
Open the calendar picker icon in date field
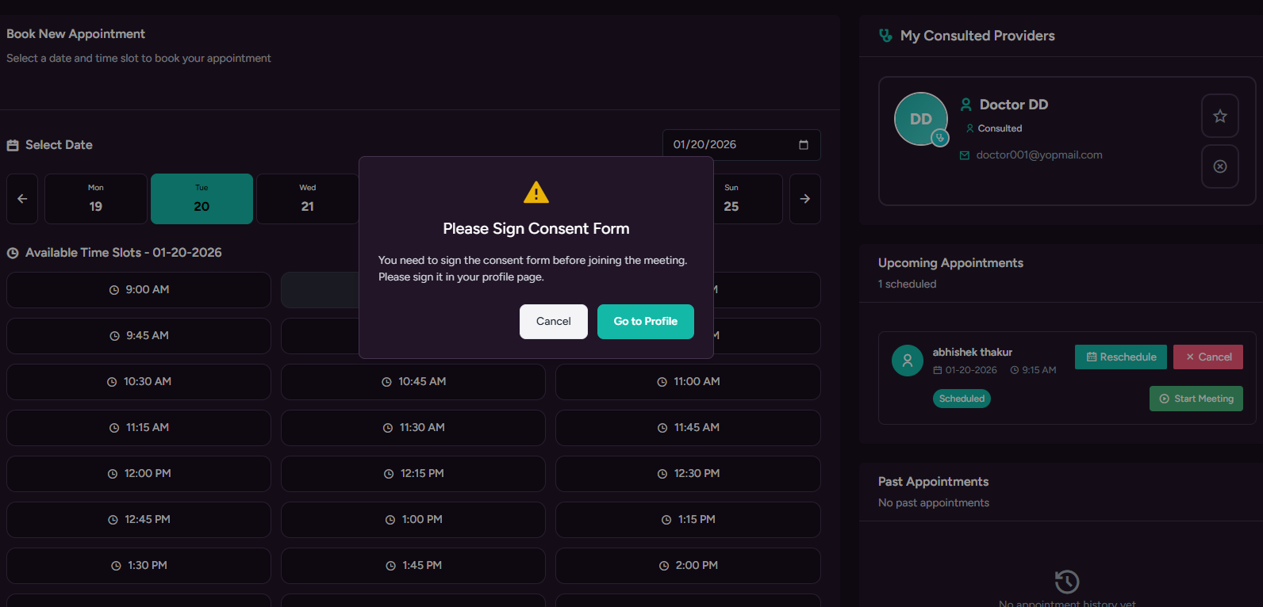803,145
